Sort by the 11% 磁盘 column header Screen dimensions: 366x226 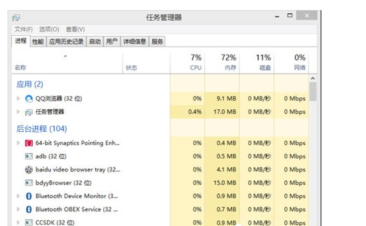click(x=257, y=63)
